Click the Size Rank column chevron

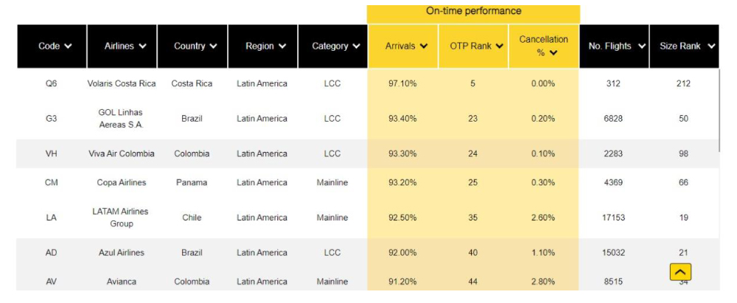click(711, 46)
